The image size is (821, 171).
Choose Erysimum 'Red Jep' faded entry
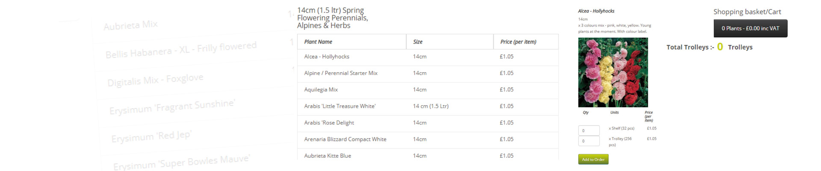pos(151,137)
